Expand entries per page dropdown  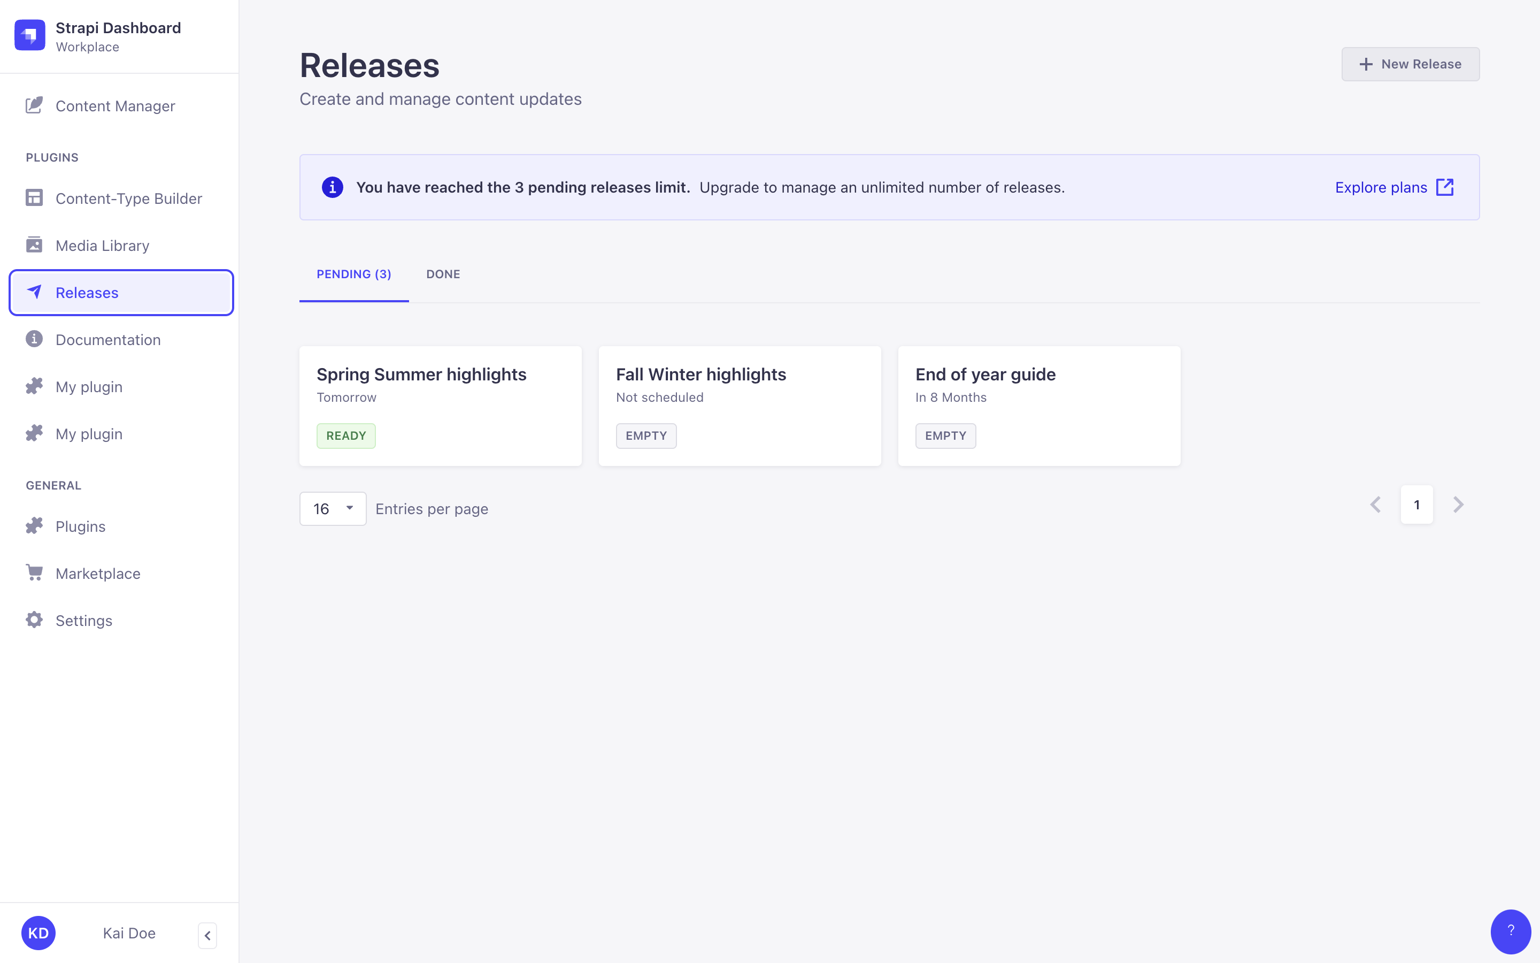coord(332,508)
